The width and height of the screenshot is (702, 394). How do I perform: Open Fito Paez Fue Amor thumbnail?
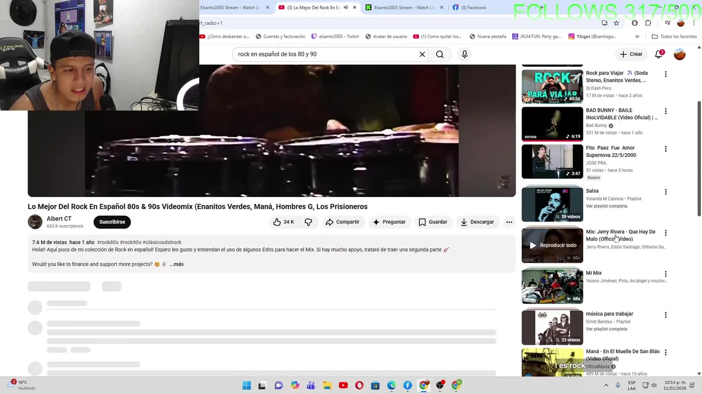click(x=552, y=161)
